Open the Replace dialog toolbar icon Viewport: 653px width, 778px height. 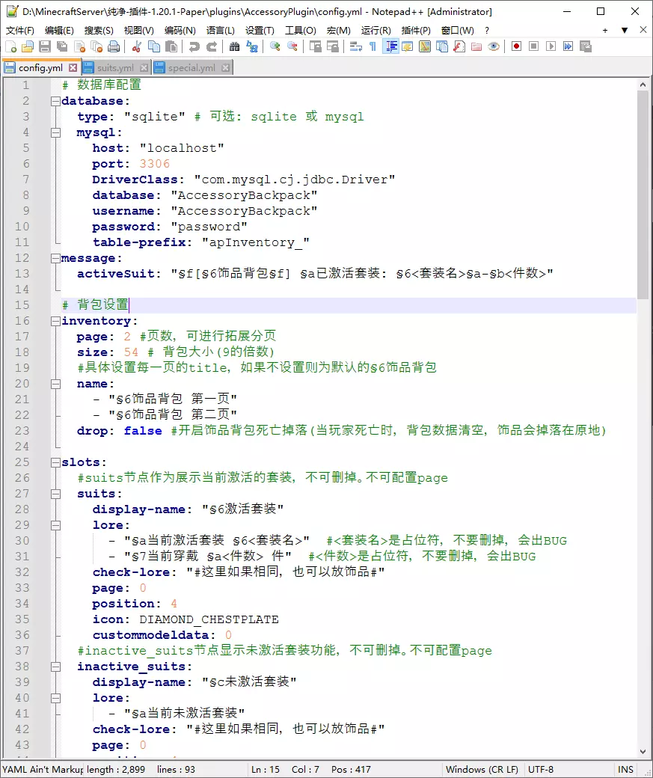(251, 46)
